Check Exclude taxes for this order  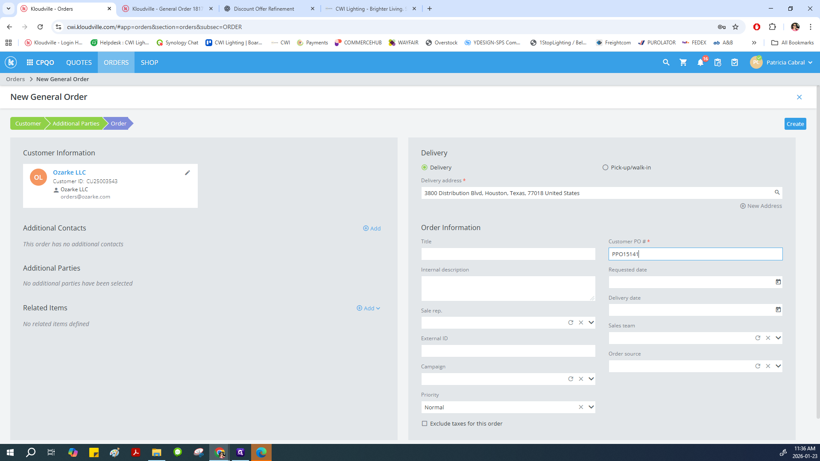pyautogui.click(x=425, y=423)
